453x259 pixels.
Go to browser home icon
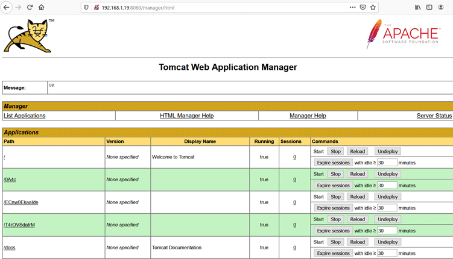point(41,7)
